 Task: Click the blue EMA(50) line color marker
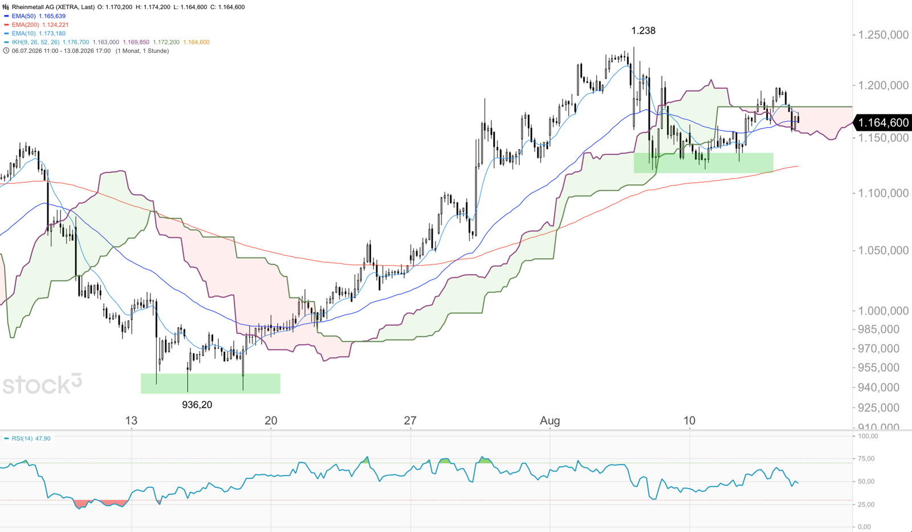tap(6, 16)
